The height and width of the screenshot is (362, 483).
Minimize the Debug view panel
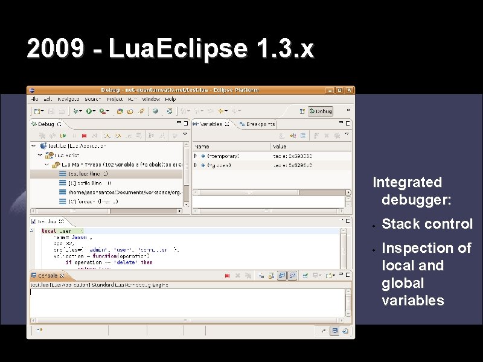click(179, 123)
